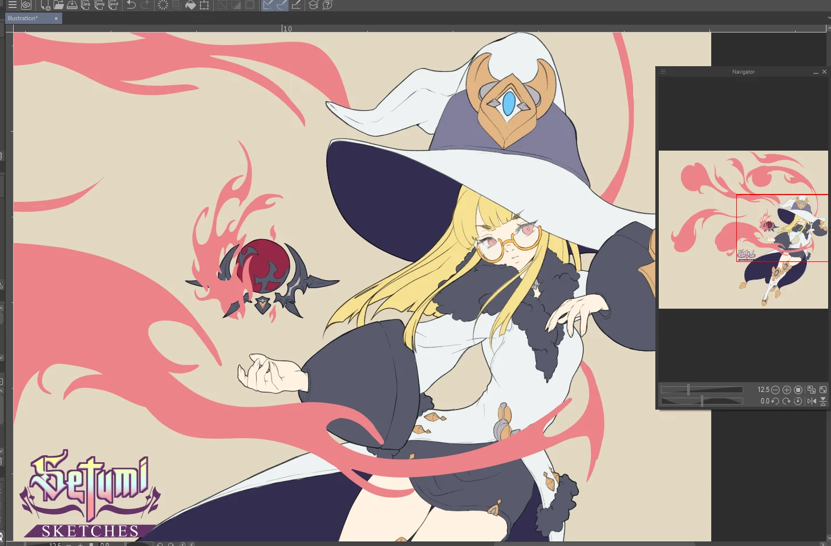Toggle snap to ruler in toolbar
831x546 pixels.
[268, 5]
